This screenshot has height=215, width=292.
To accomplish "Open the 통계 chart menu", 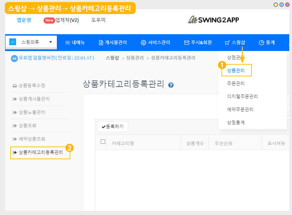I will (267, 42).
